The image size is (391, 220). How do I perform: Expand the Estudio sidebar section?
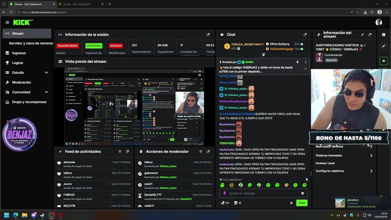(46, 73)
